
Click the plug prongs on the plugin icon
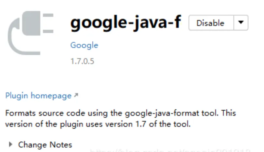click(x=48, y=23)
